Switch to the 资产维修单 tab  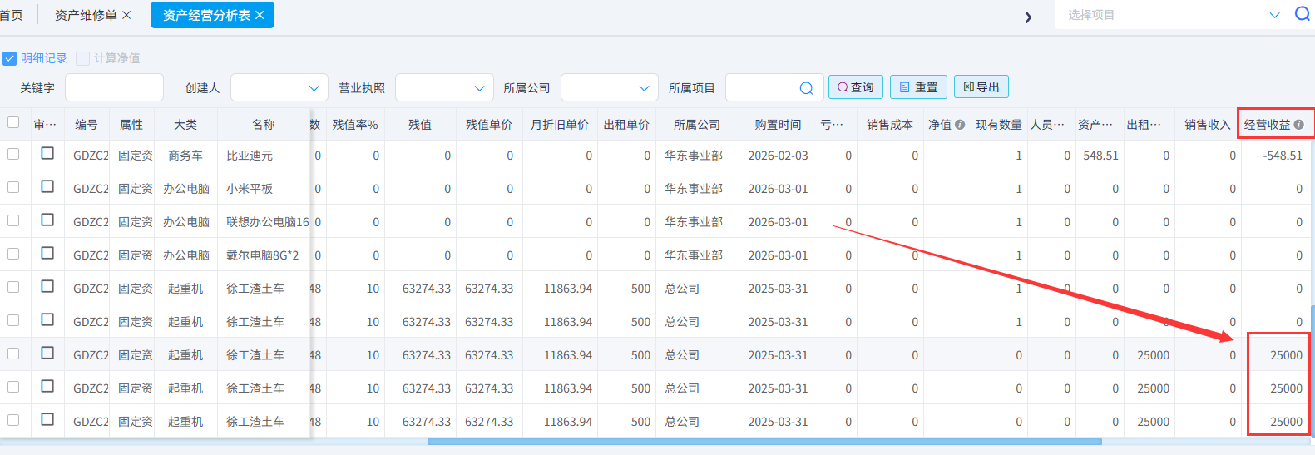(x=86, y=15)
